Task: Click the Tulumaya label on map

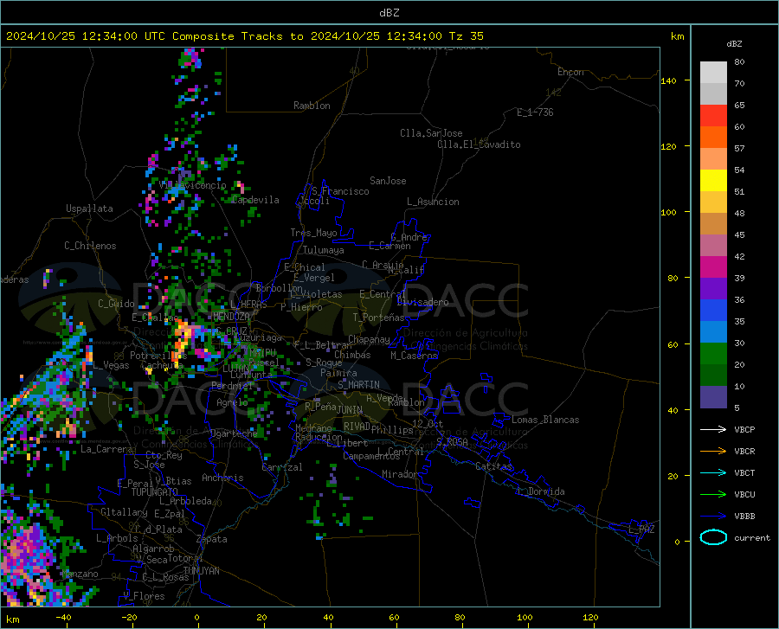Action: pyautogui.click(x=324, y=250)
